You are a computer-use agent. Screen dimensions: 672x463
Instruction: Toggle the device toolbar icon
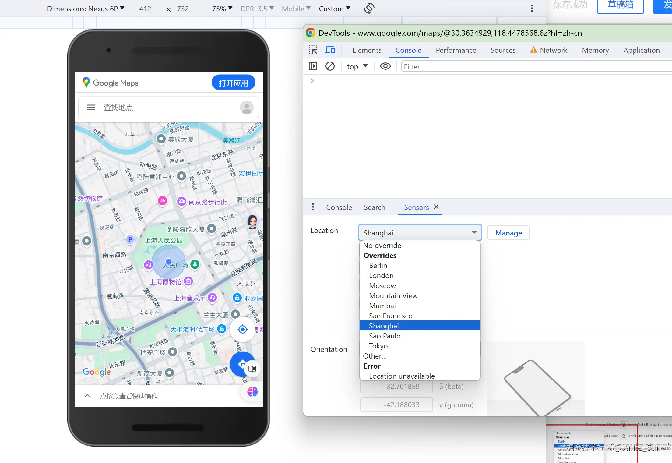pyautogui.click(x=330, y=50)
